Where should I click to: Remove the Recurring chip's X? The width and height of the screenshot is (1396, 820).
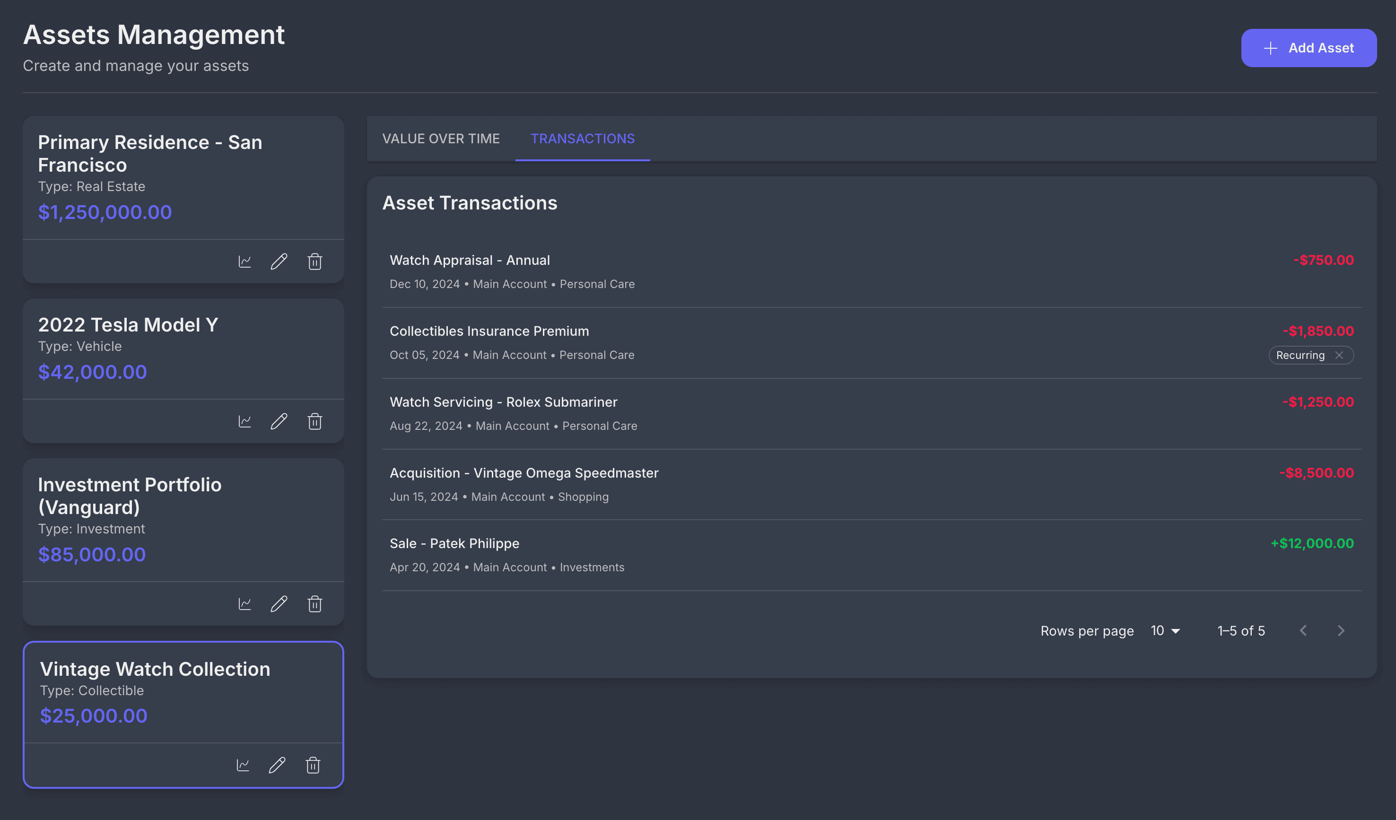coord(1339,355)
